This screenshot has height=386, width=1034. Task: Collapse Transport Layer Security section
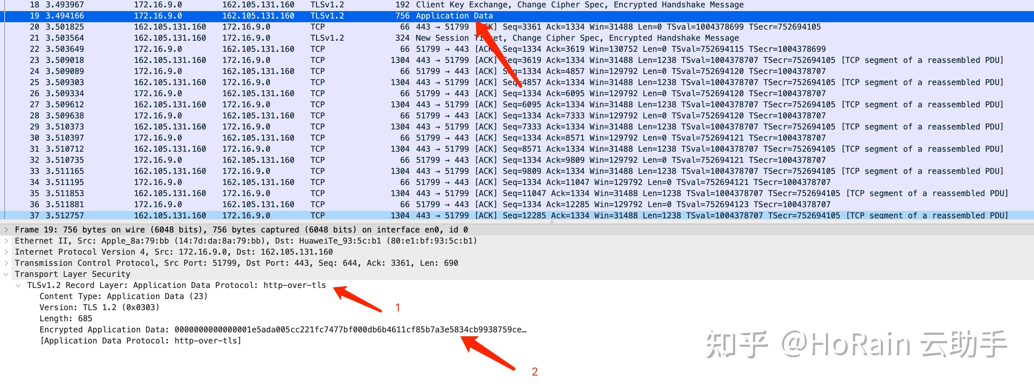pos(6,274)
